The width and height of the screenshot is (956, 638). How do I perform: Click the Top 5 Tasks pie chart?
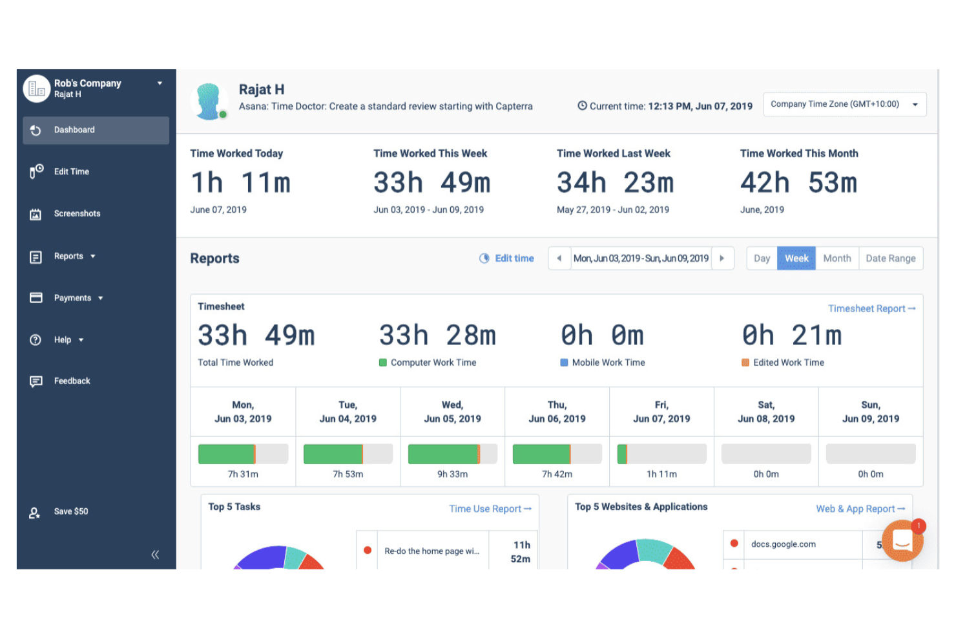coord(279,558)
